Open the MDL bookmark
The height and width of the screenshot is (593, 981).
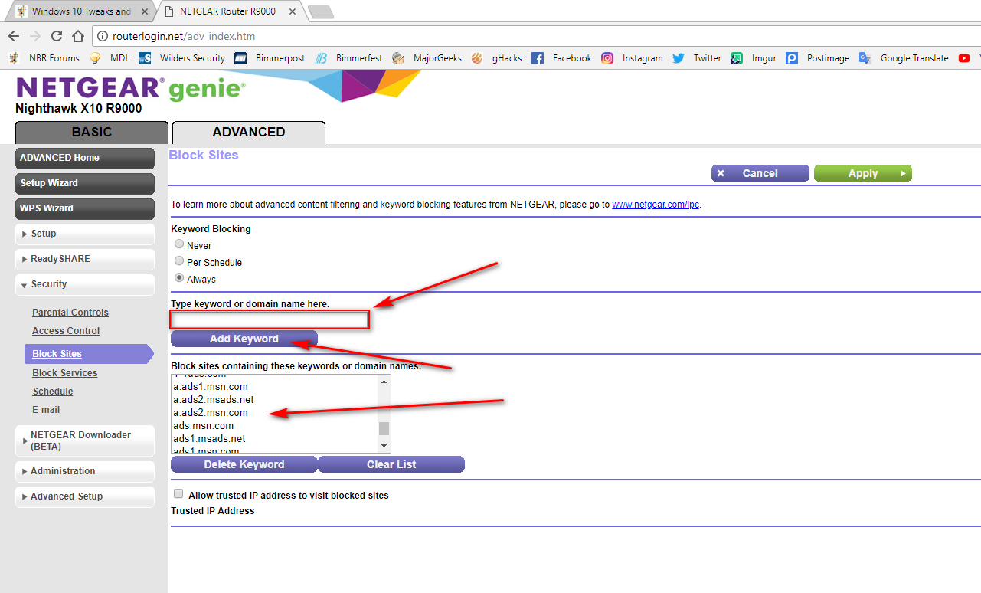click(x=110, y=58)
